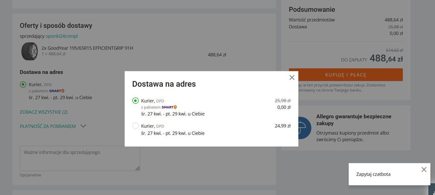435x195 pixels.
Task: Dismiss the Zapytaj czatbota popup
Action: pyautogui.click(x=424, y=169)
